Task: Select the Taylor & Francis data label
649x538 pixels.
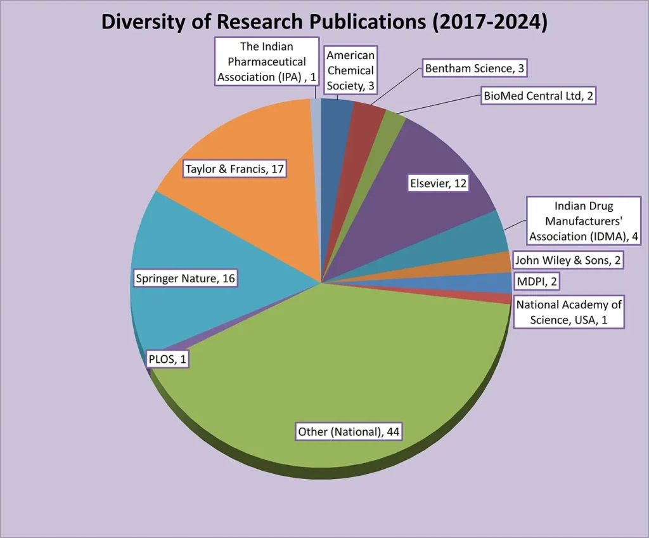Action: 235,169
